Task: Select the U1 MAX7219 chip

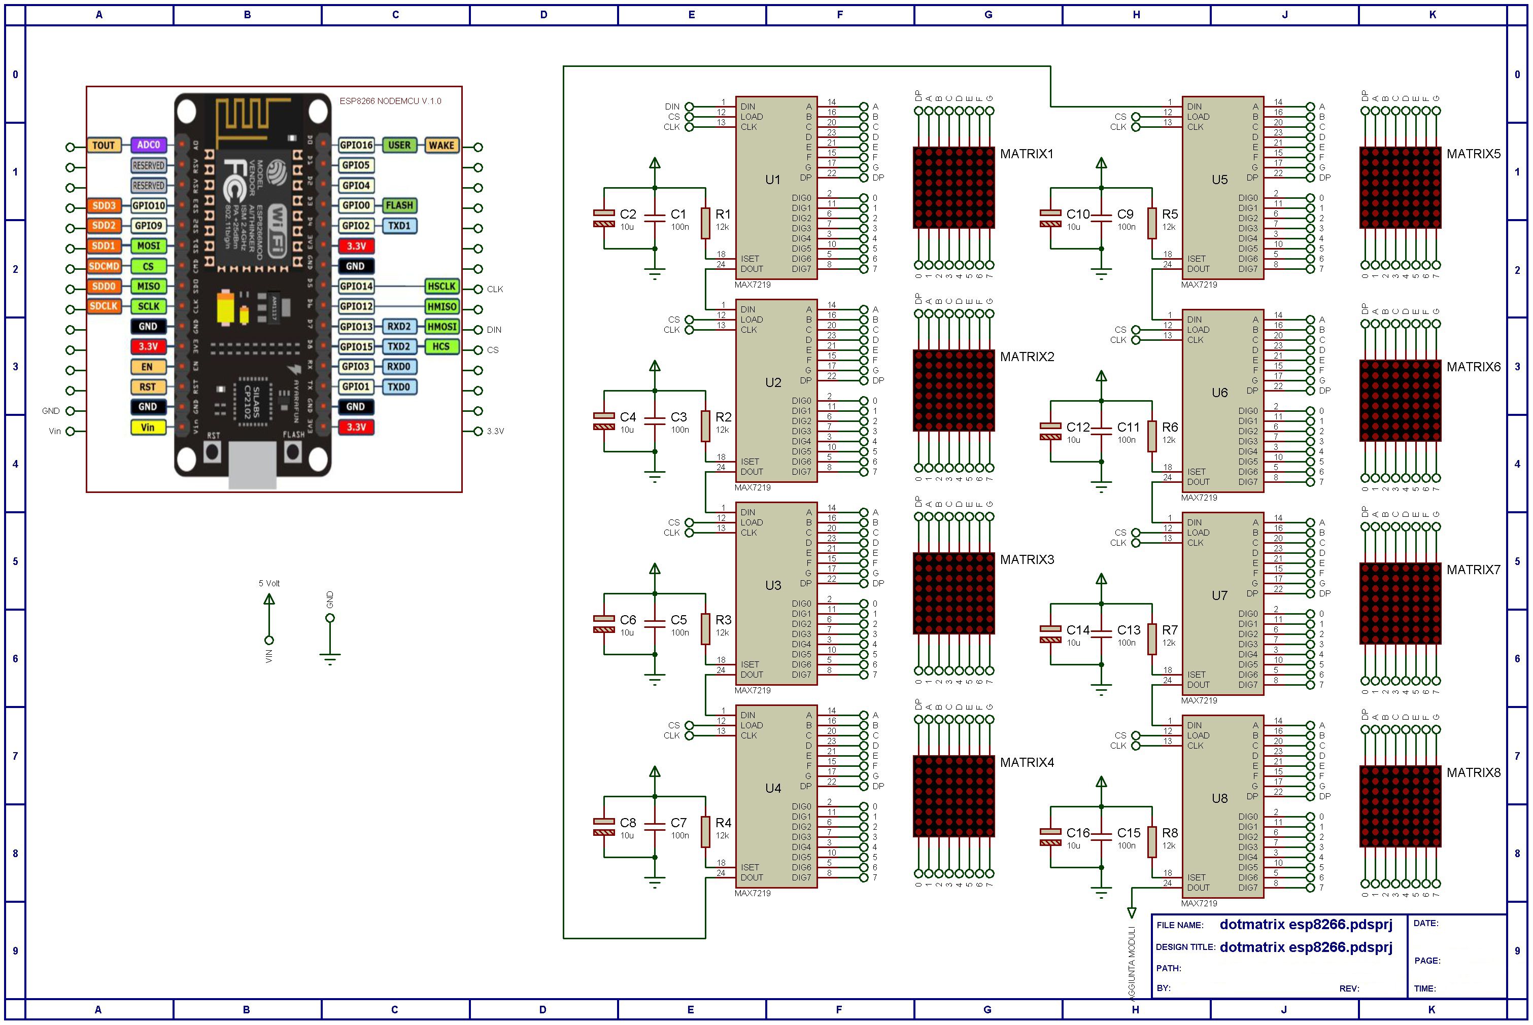Action: [x=776, y=188]
